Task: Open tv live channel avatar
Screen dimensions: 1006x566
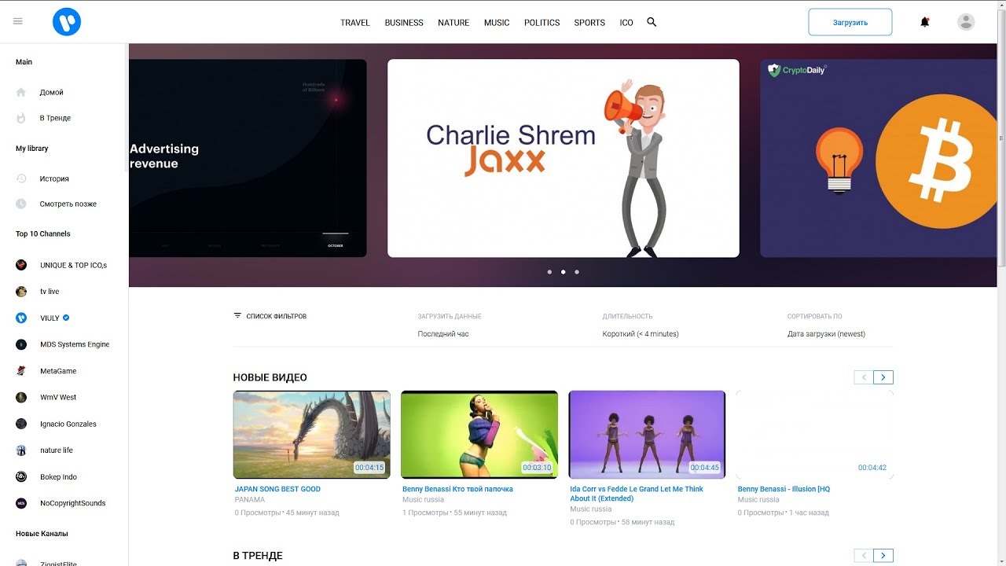Action: (x=21, y=292)
